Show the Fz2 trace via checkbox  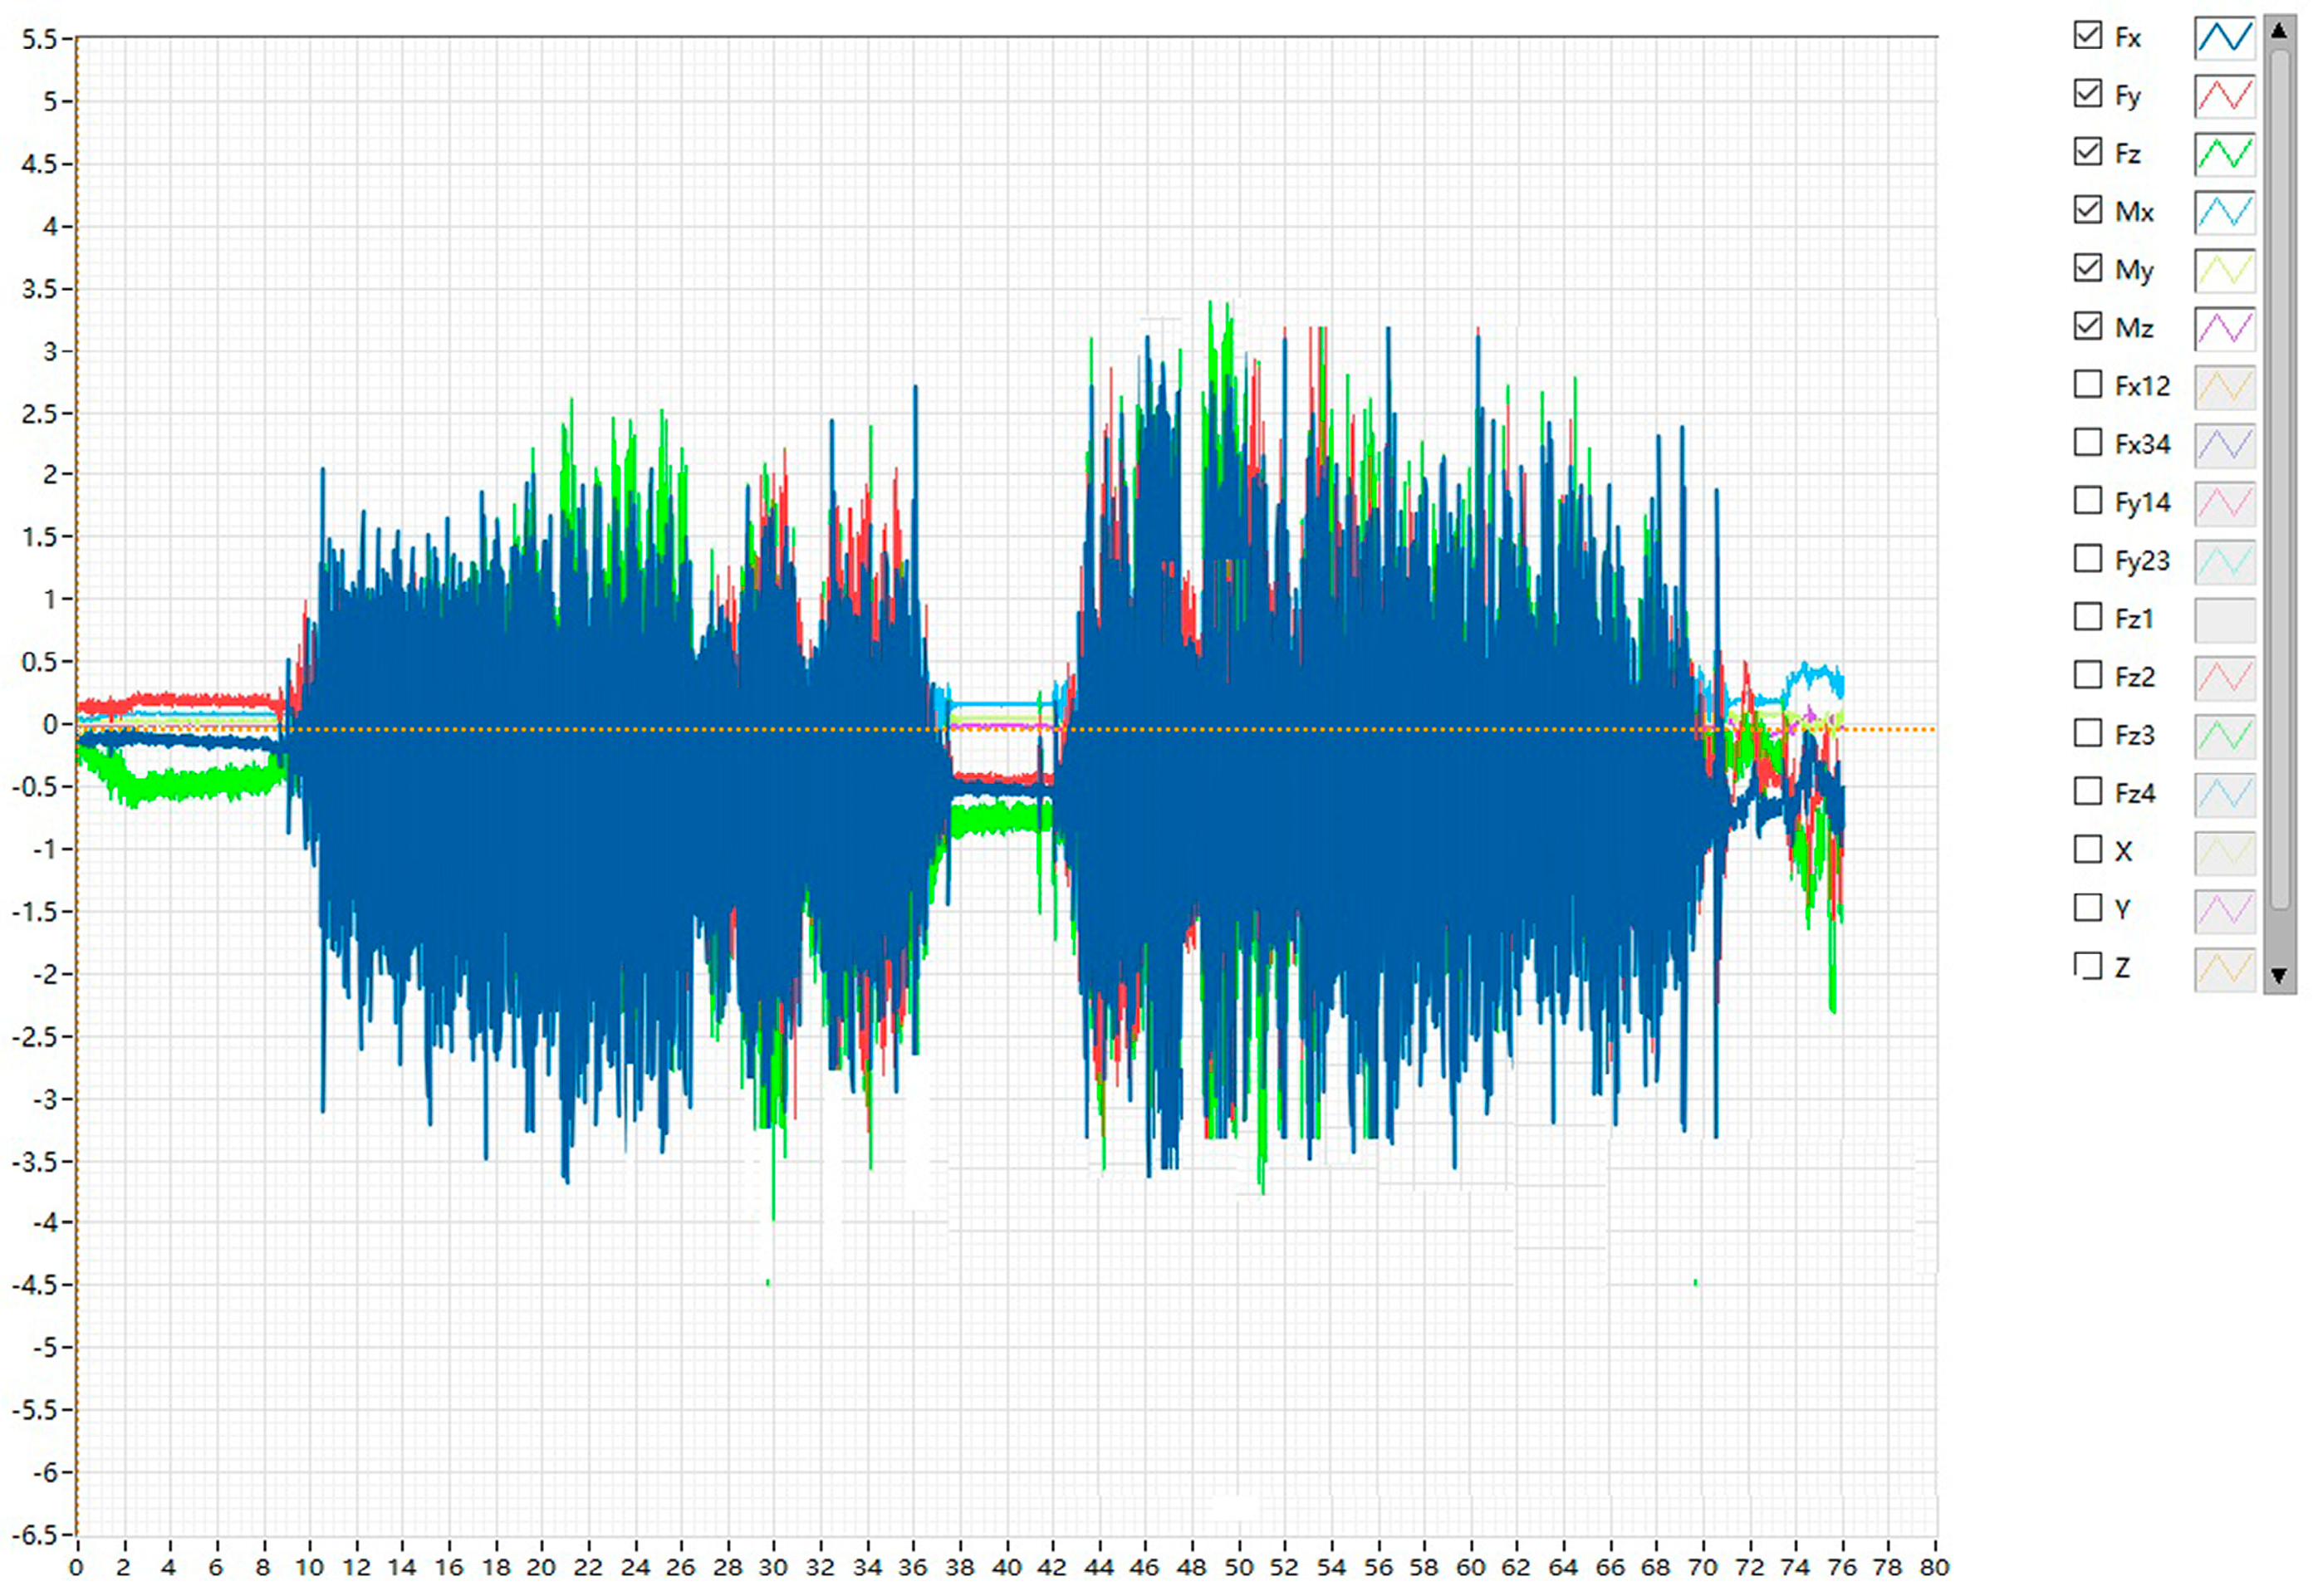2087,675
